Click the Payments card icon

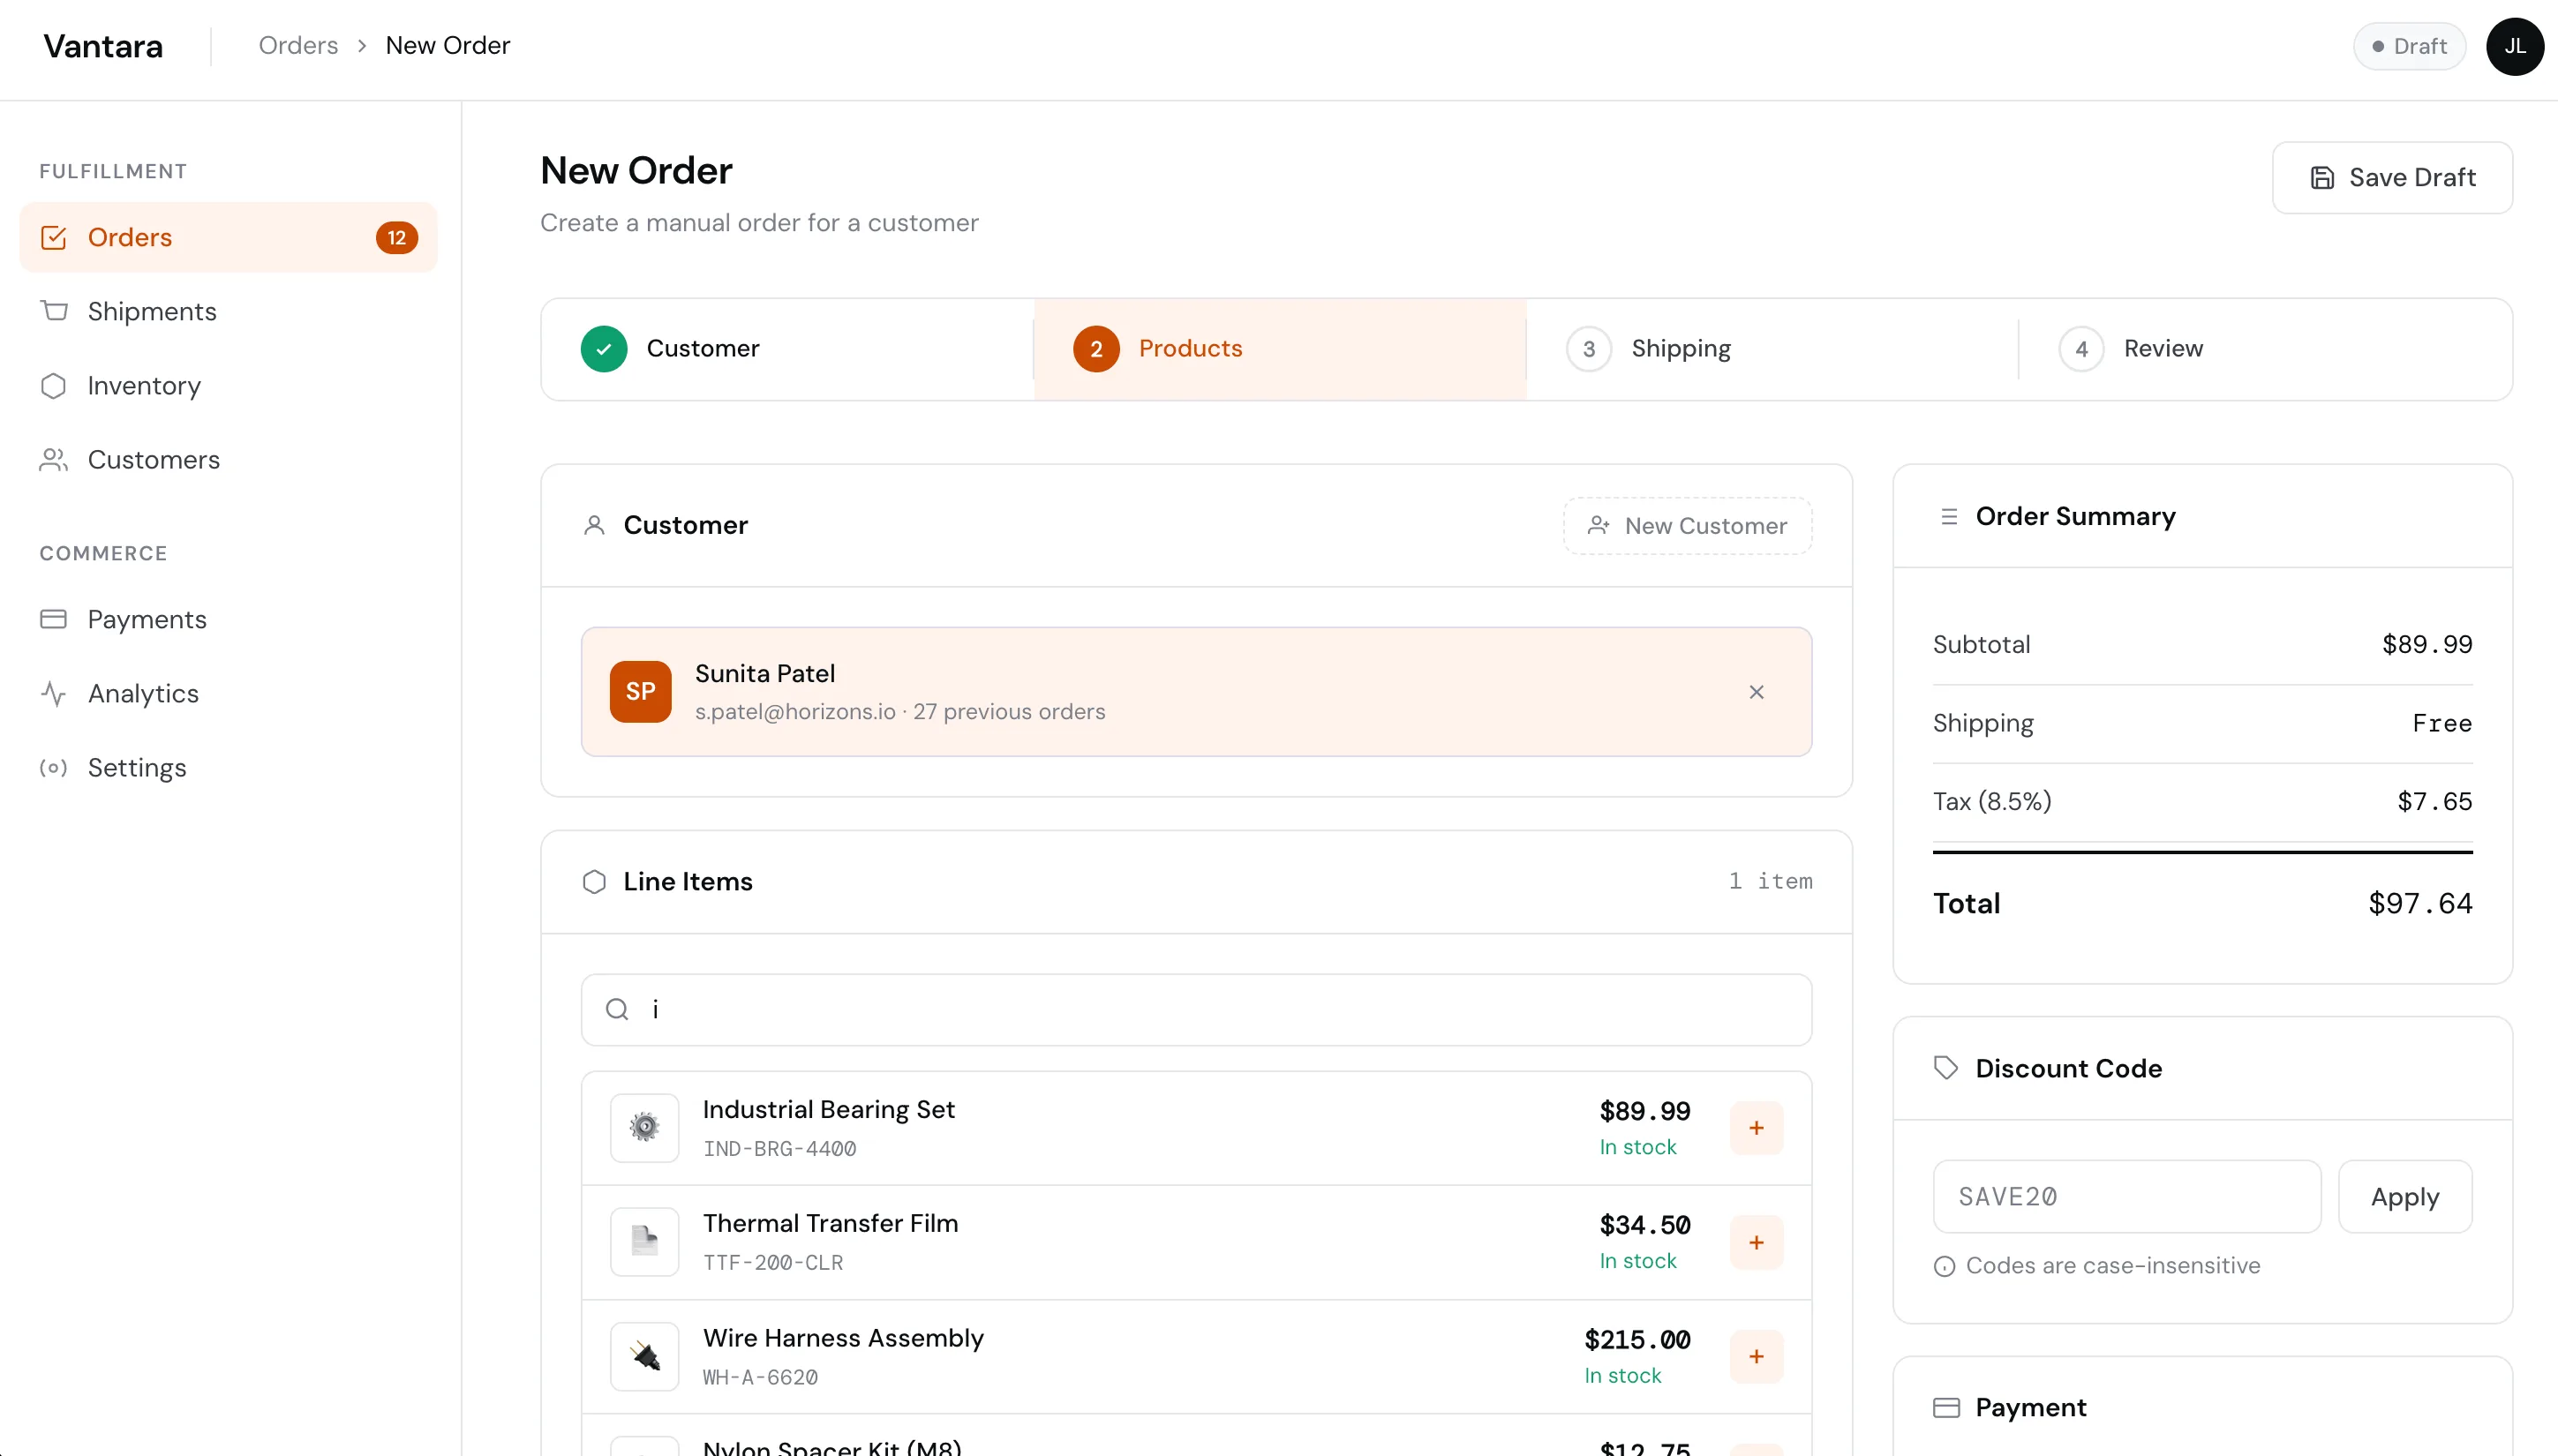coord(54,619)
